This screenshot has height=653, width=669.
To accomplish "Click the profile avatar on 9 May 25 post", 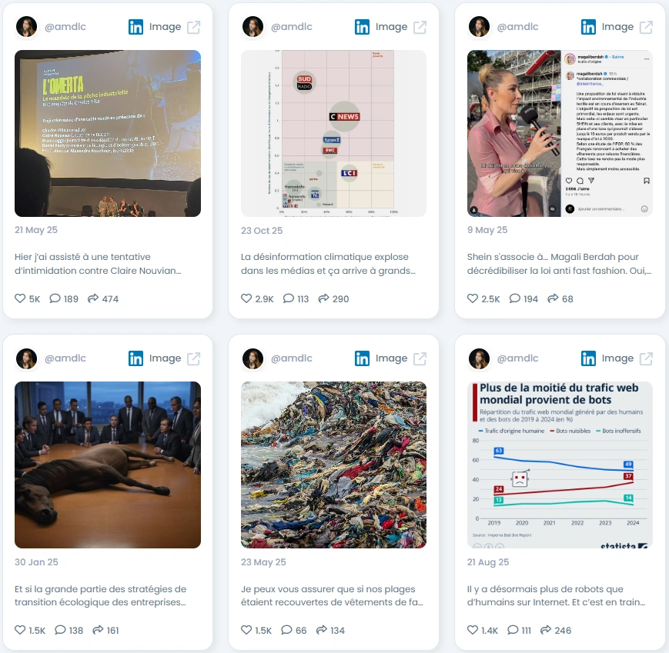I will click(479, 27).
